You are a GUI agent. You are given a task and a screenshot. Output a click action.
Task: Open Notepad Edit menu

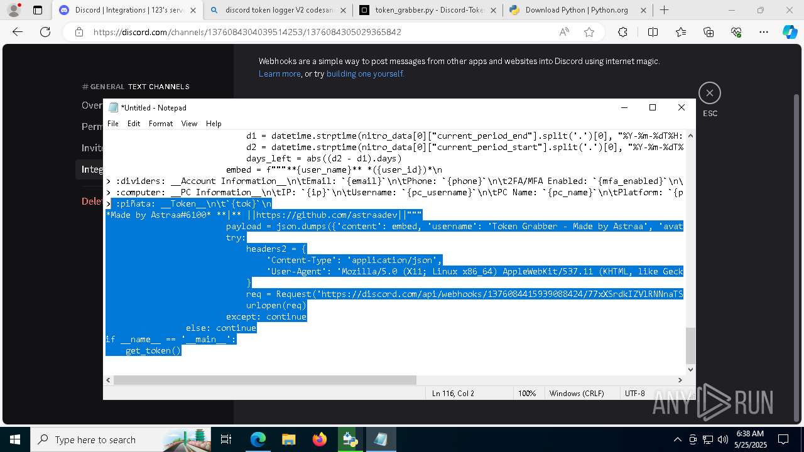pos(134,124)
